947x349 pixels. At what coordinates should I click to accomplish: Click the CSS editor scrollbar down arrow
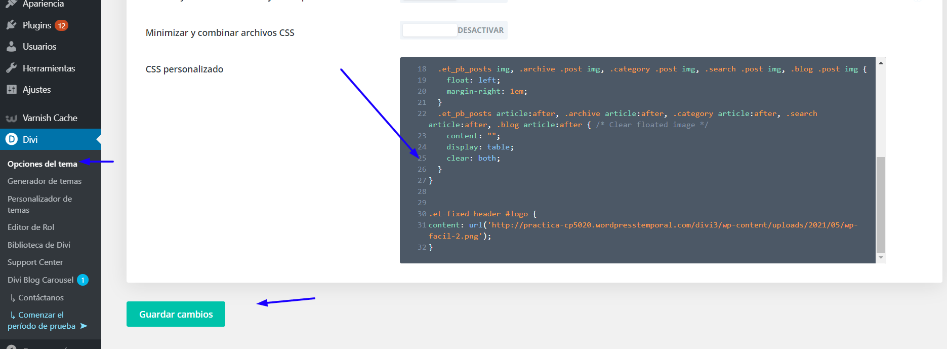click(881, 258)
